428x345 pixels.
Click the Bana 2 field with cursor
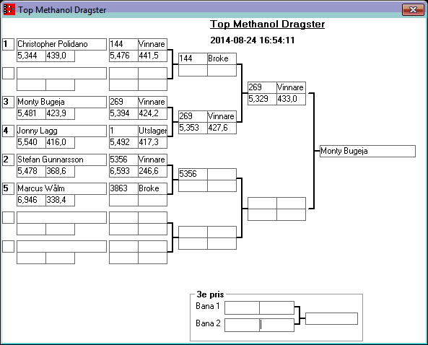click(x=276, y=325)
